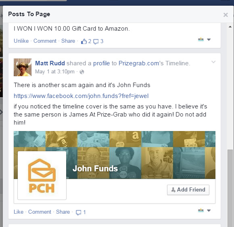The image size is (234, 227).
Task: Click the comment bubble icon with 1 comment
Action: tap(79, 212)
